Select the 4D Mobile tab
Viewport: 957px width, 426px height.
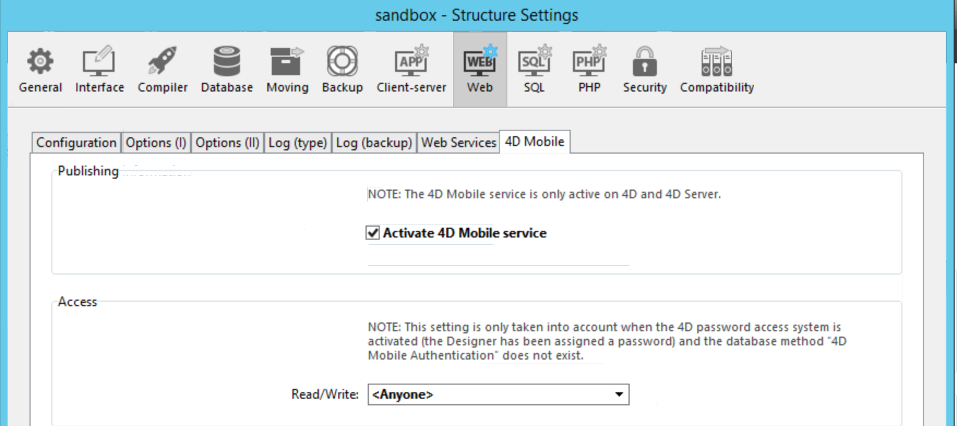pos(535,142)
